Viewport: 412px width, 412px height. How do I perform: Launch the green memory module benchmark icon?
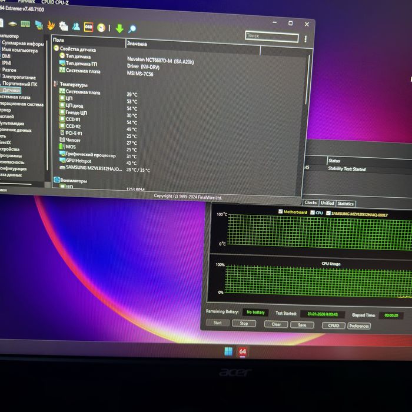click(x=25, y=24)
